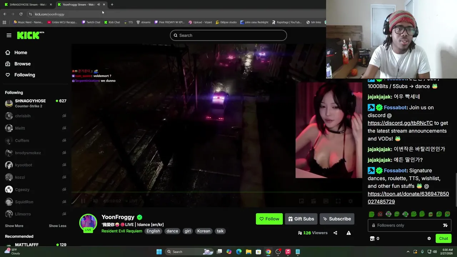The width and height of the screenshot is (457, 257).
Task: Mute the stream player volume
Action: point(95,201)
